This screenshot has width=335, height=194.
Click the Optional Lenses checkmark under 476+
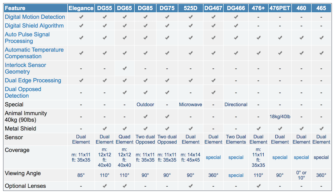tap(258, 186)
